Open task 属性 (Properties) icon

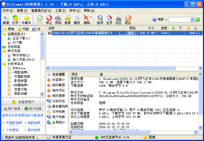(x=77, y=19)
